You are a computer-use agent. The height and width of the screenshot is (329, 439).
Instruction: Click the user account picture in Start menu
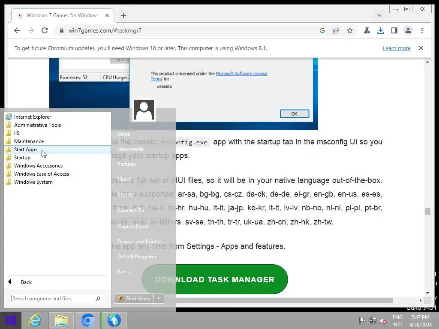point(144,110)
